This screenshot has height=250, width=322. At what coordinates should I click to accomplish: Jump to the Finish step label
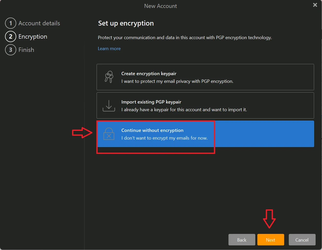(x=26, y=50)
